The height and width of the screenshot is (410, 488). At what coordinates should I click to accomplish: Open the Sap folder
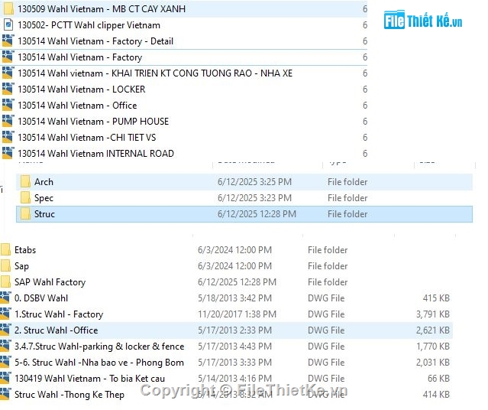click(x=21, y=266)
